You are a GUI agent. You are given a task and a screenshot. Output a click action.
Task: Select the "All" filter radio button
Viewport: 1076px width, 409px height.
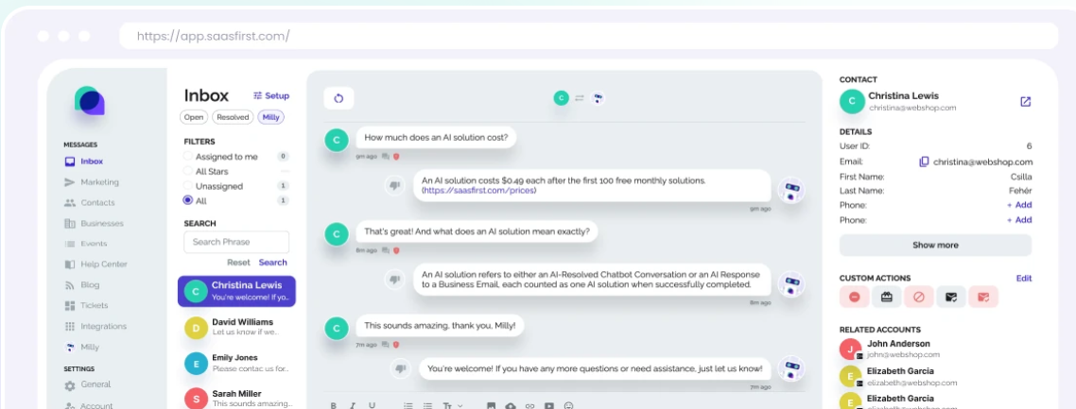coord(187,201)
